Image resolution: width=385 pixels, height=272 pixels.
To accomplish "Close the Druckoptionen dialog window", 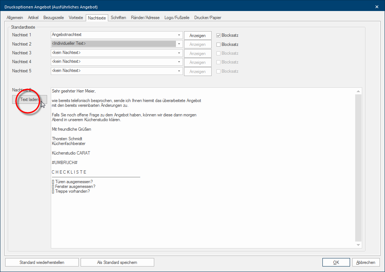I will tap(377, 7).
